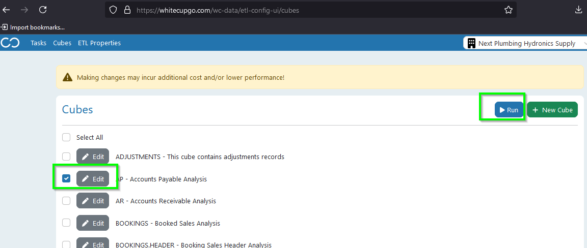Check the AR Accounts Receivable checkbox
587x248 pixels.
(x=66, y=201)
